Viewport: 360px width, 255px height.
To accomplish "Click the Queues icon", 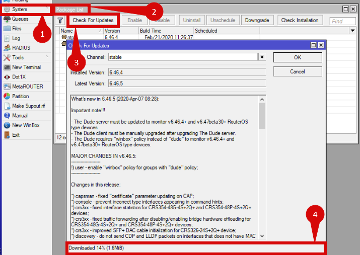I will coord(7,19).
